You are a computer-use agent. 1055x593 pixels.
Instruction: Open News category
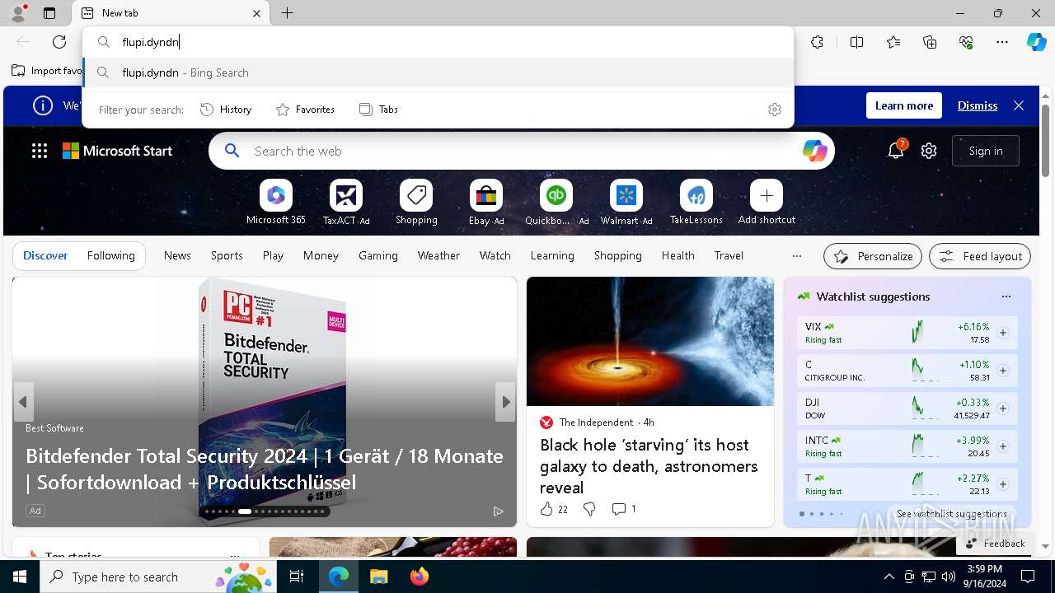(177, 255)
